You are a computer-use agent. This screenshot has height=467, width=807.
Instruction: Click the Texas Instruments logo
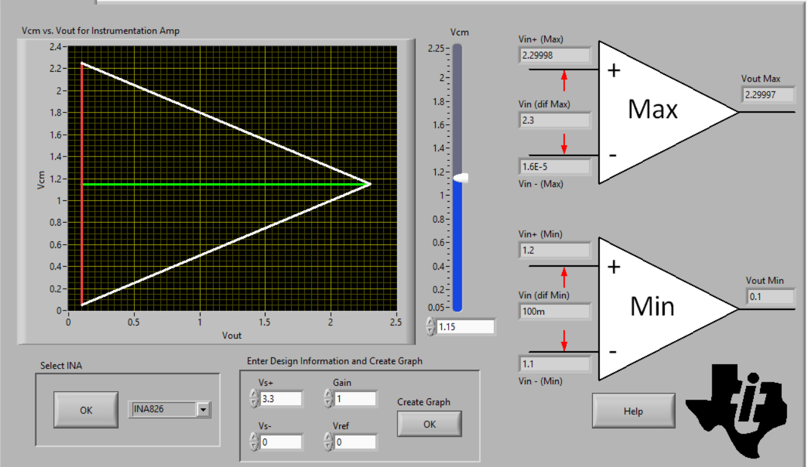click(x=736, y=410)
